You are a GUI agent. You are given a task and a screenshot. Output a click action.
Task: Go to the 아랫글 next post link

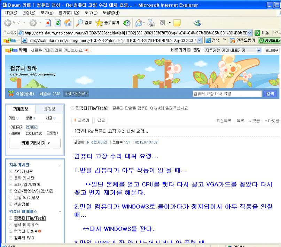[x=272, y=121]
